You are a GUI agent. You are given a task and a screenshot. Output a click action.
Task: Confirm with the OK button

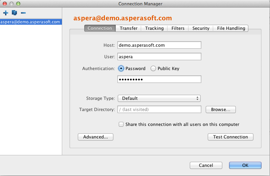click(x=245, y=165)
